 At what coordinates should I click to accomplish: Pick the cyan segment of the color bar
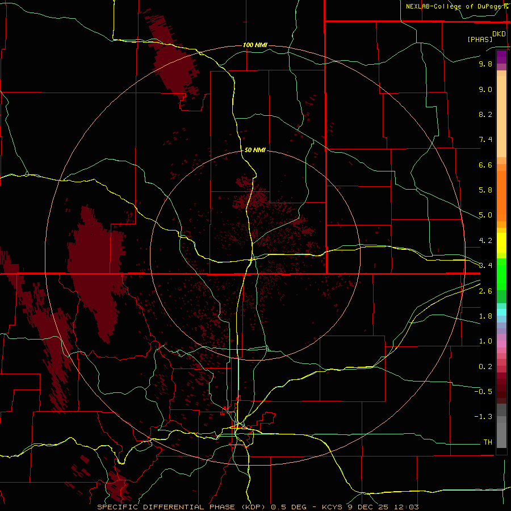tap(501, 312)
